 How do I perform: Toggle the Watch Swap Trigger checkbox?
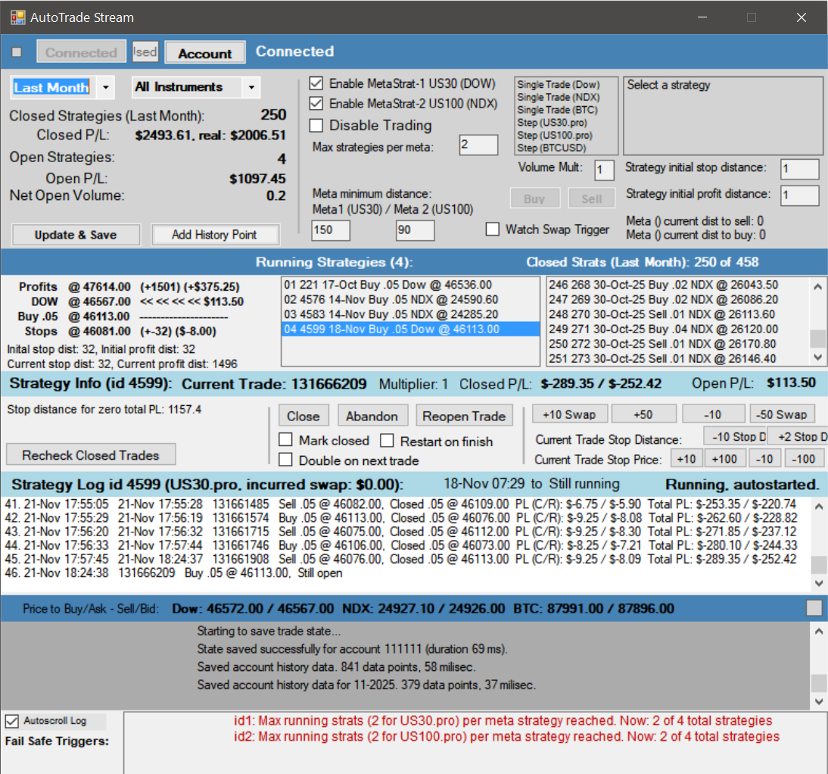pyautogui.click(x=493, y=229)
